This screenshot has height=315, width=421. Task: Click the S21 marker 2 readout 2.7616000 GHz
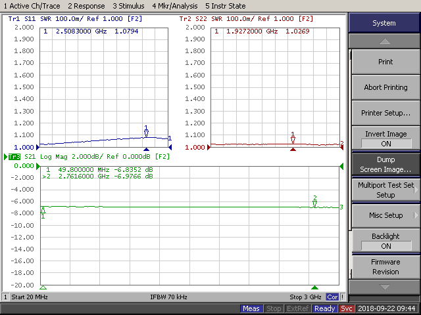point(97,177)
